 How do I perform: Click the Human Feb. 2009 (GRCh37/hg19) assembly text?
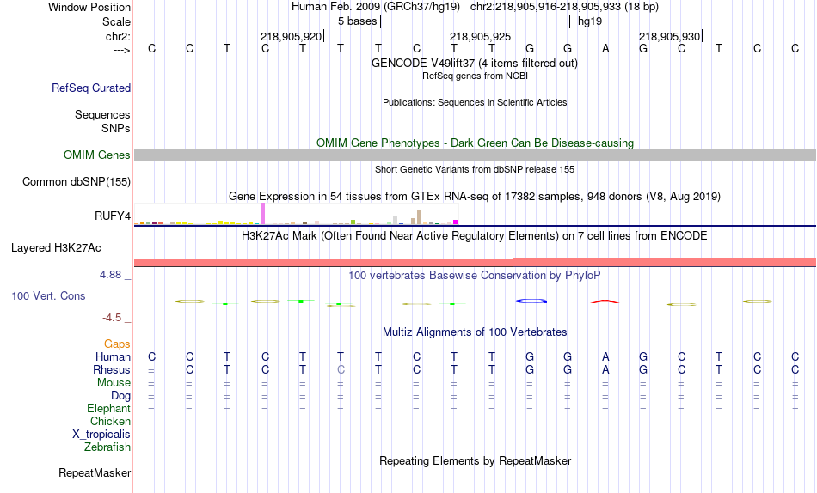(x=376, y=7)
